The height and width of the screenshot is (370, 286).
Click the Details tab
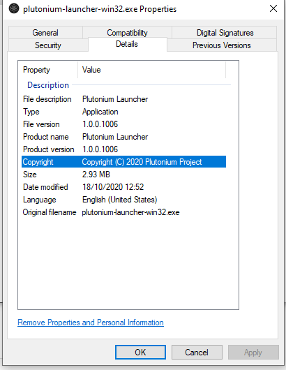127,44
